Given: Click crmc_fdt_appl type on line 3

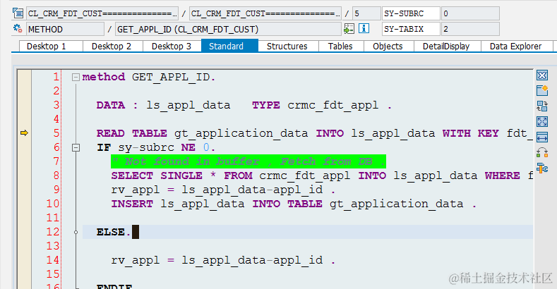Looking at the screenshot, I should pyautogui.click(x=333, y=105).
